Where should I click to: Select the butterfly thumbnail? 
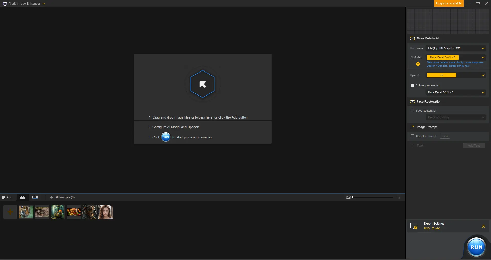[42, 212]
